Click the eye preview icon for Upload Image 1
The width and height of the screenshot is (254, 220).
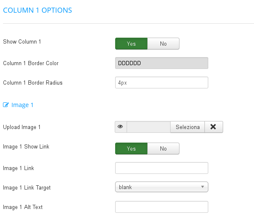click(x=120, y=127)
